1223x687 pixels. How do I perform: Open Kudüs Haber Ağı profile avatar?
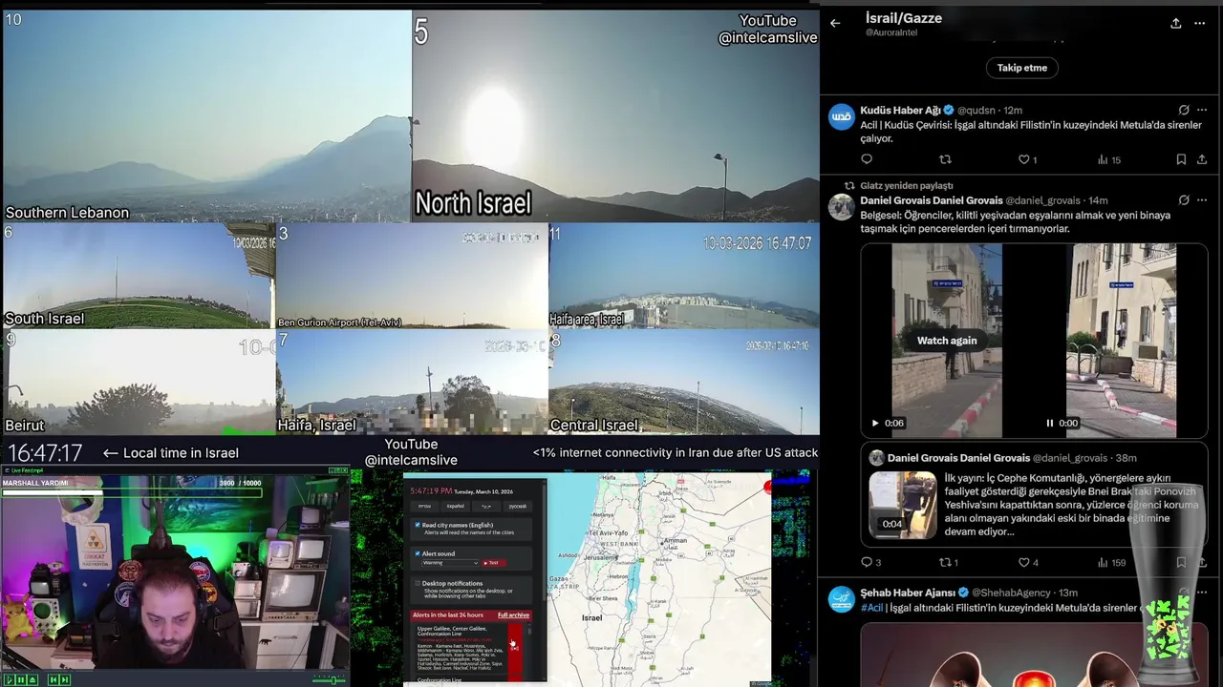click(841, 117)
